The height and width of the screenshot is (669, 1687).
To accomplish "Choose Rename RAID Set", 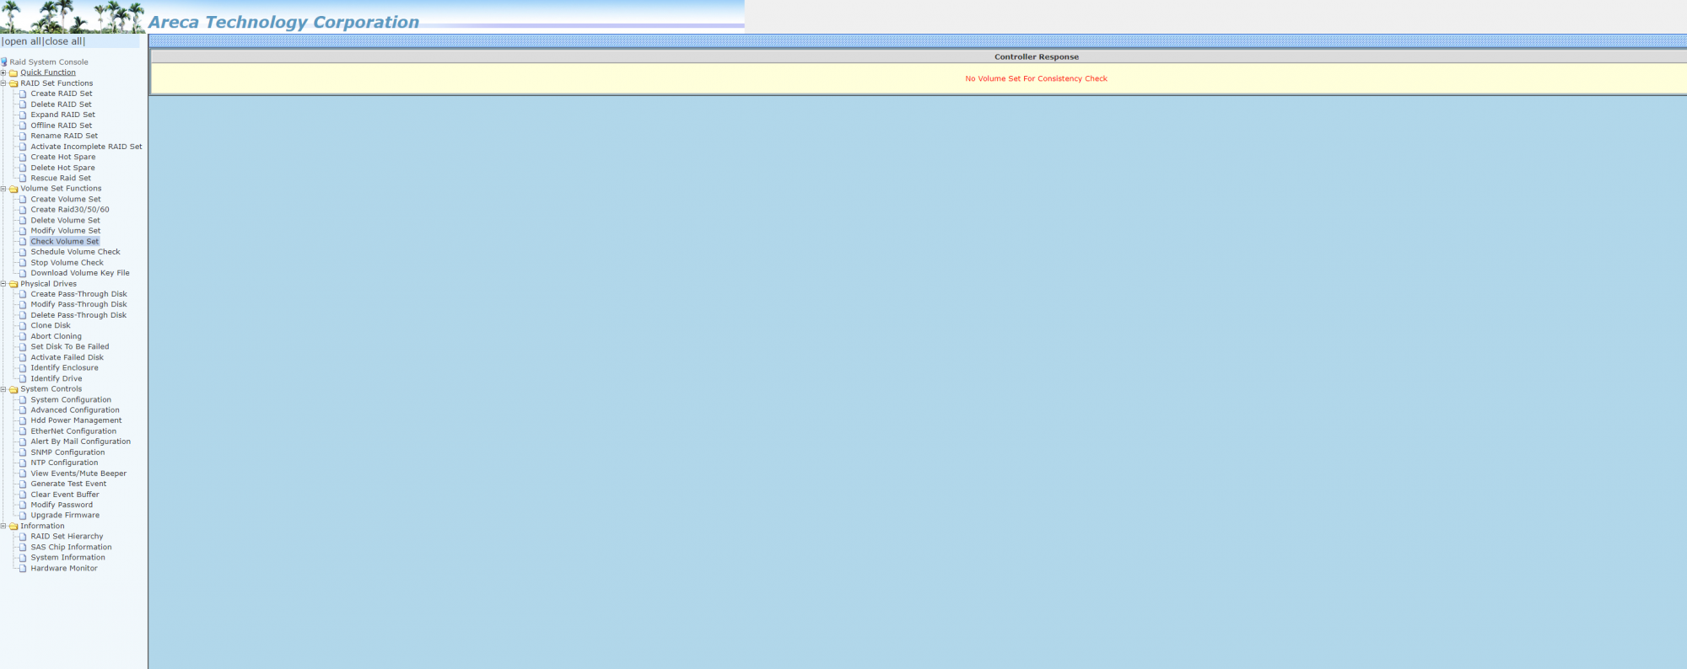I will click(64, 136).
